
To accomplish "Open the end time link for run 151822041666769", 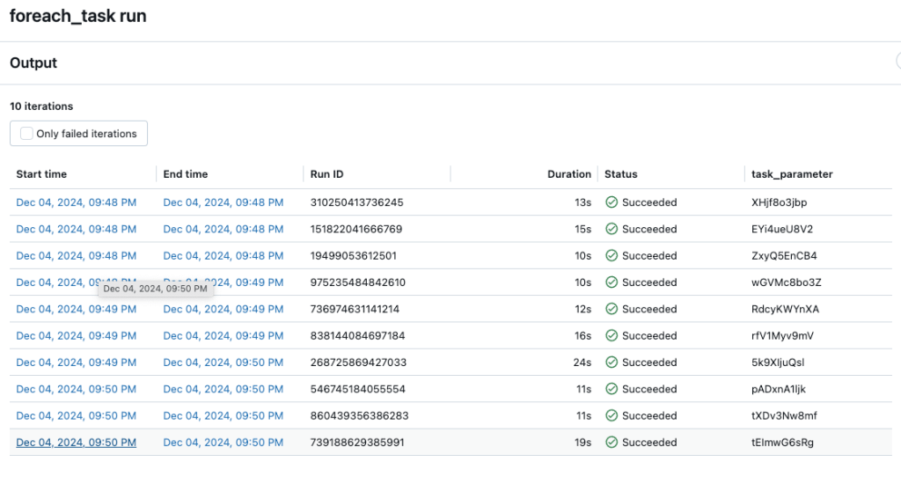I will pyautogui.click(x=223, y=229).
